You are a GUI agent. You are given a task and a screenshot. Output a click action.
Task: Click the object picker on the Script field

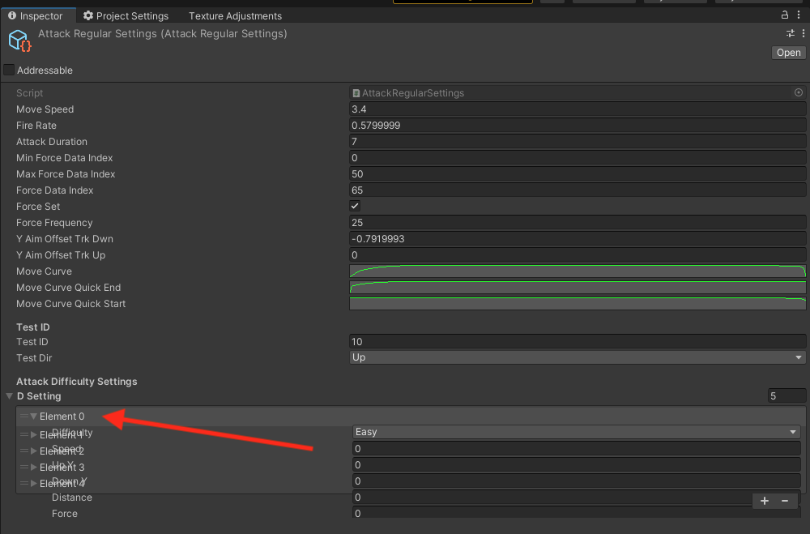tap(798, 92)
